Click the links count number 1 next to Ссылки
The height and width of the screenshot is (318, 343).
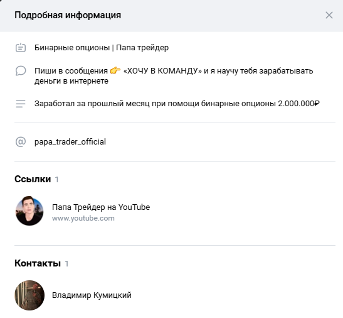(x=57, y=180)
